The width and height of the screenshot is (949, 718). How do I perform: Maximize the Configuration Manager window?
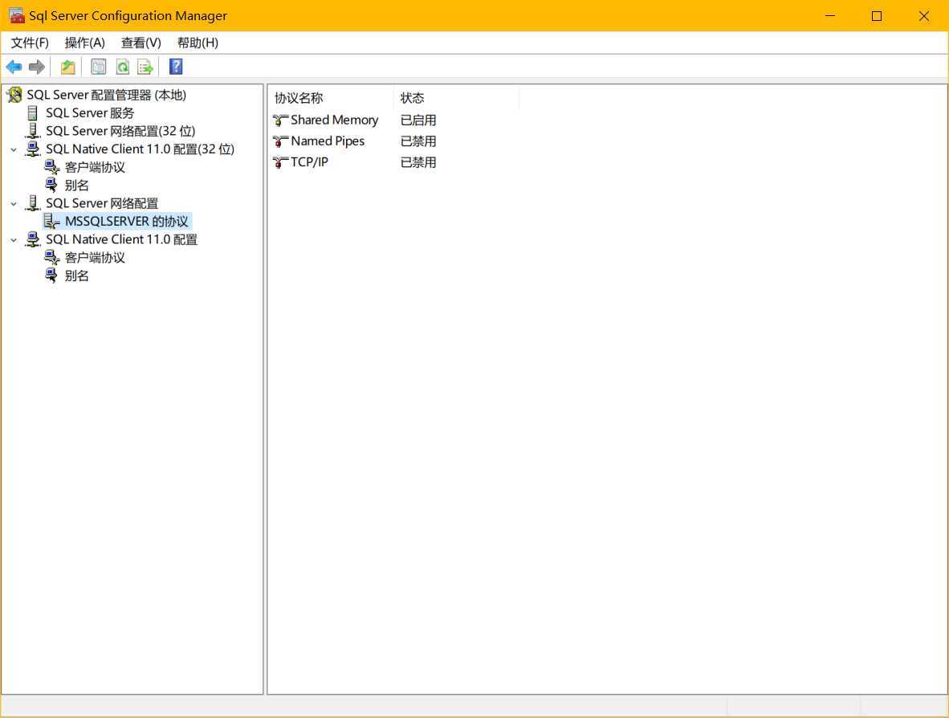point(877,16)
